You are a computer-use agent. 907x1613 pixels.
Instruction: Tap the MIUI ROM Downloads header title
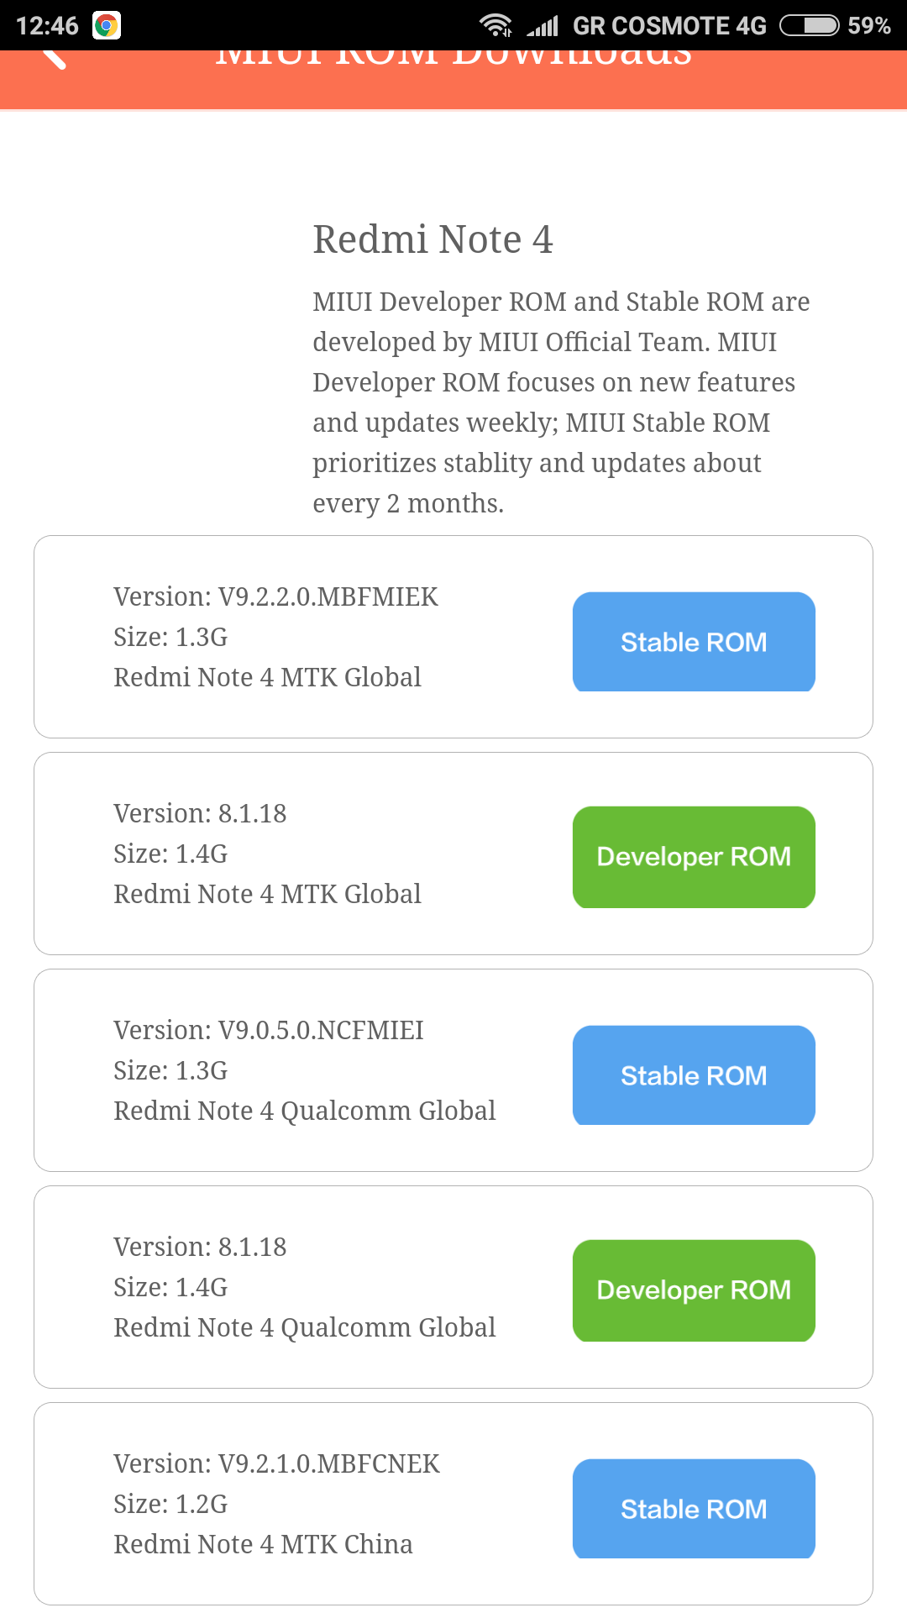453,60
